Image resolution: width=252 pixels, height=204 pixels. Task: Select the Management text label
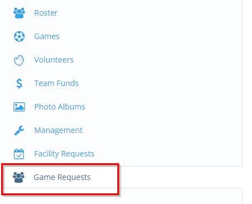58,130
